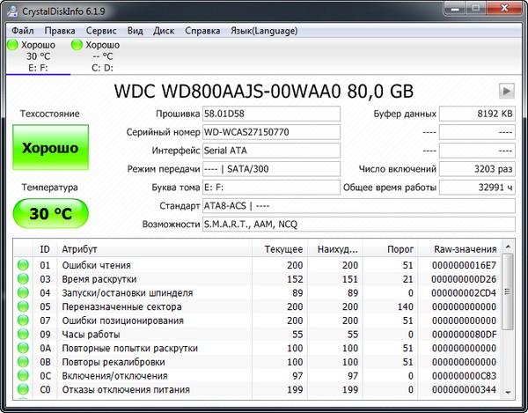Image resolution: width=528 pixels, height=413 pixels.
Task: Click the 30 °C temperature button
Action: 49,212
